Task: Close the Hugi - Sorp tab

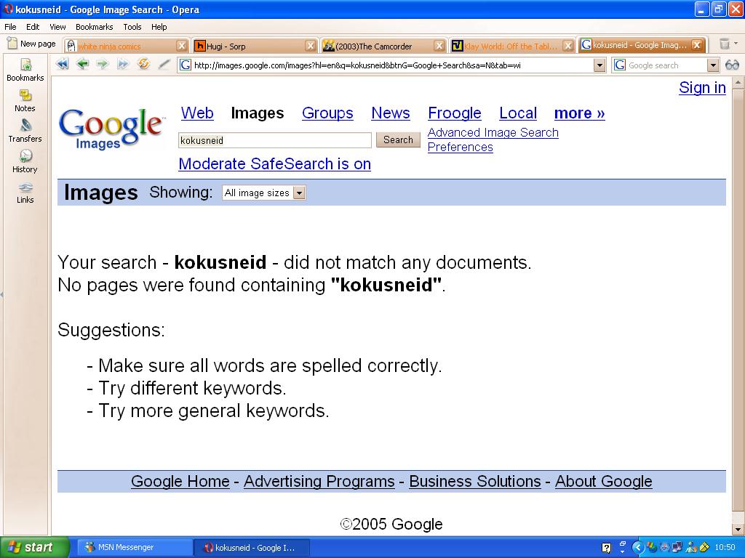Action: click(310, 46)
